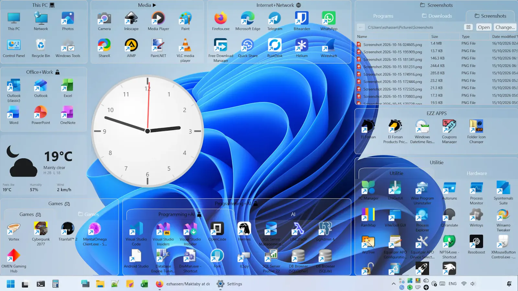Open File Explorer in taskbar
This screenshot has width=518, height=291.
pyautogui.click(x=100, y=284)
